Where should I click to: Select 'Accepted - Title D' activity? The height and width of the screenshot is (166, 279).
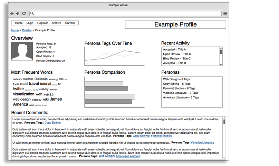pos(175,63)
